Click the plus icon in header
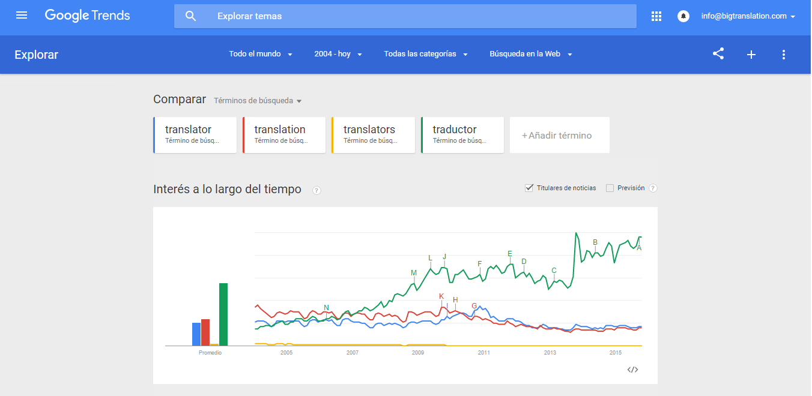The image size is (812, 396). click(751, 55)
